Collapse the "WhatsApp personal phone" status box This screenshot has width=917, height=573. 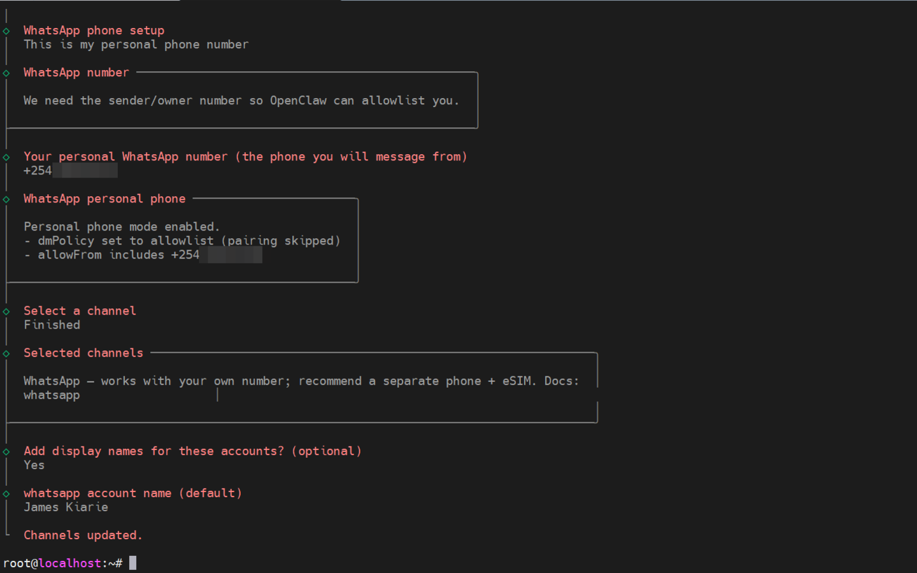tap(104, 199)
